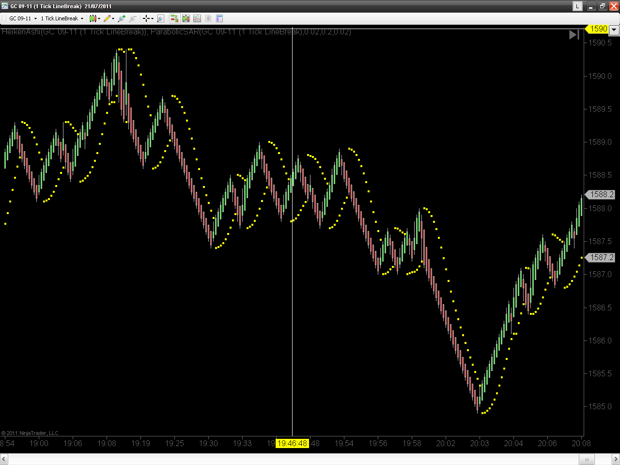Click the chart window icon in title bar
The width and height of the screenshot is (620, 465).
pos(5,6)
